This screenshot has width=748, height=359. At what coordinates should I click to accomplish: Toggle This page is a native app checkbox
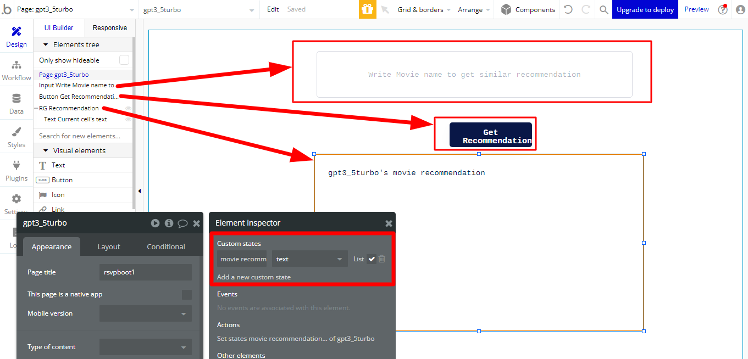click(x=187, y=295)
